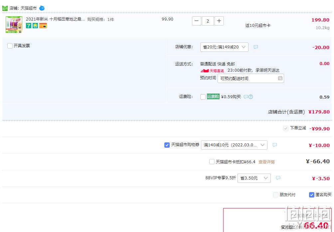
Task: Click the 店铺合计(含运费) label
Action: 286,112
